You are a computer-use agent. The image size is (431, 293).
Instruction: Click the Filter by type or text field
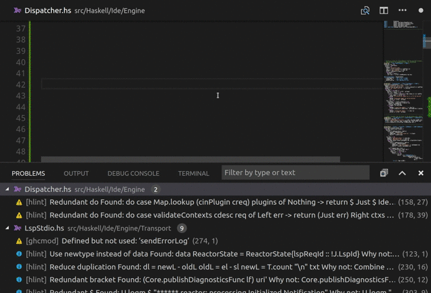click(x=295, y=172)
